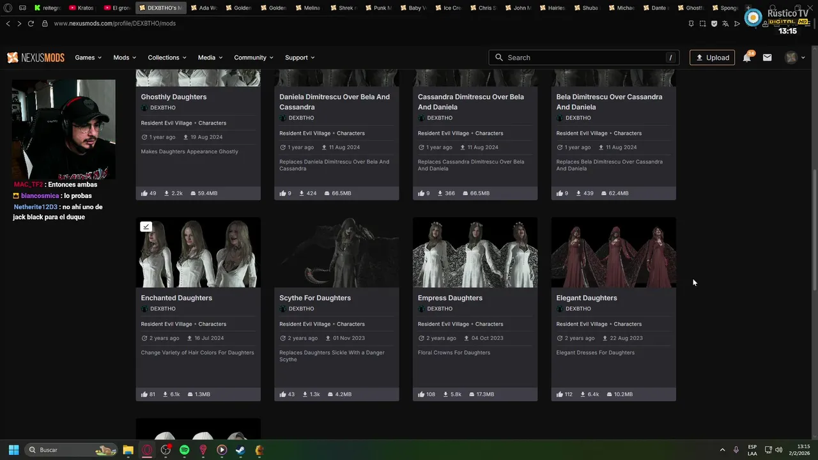Click Opera browser taskbar icon
The height and width of the screenshot is (460, 818).
click(147, 450)
